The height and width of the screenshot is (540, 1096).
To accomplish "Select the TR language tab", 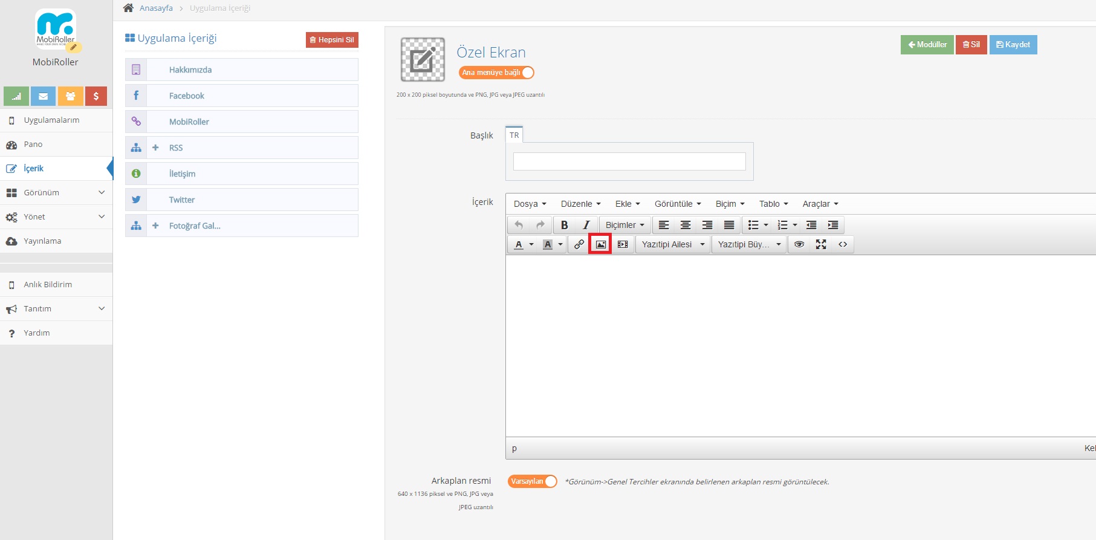I will pos(514,135).
